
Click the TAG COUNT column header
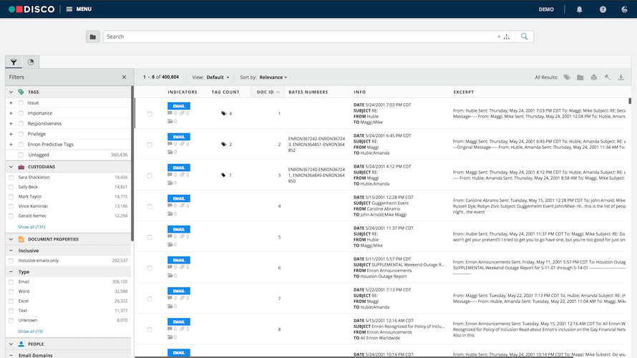click(225, 92)
